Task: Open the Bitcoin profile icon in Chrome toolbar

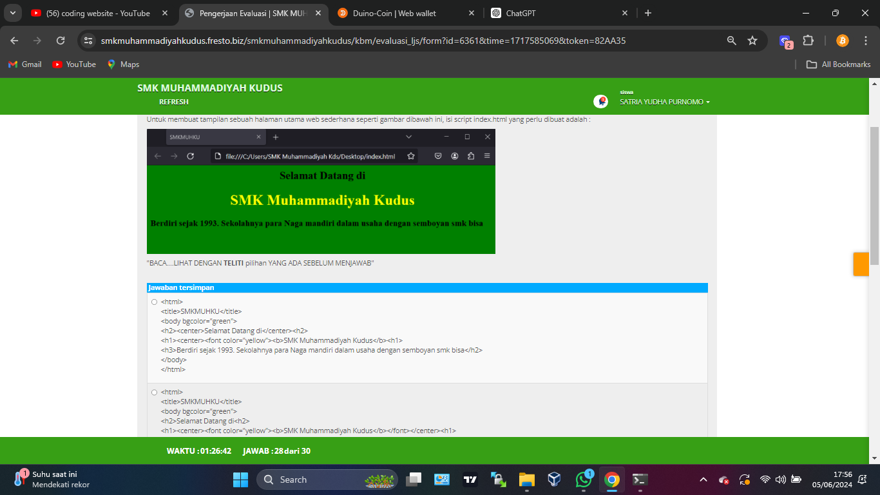Action: point(842,41)
